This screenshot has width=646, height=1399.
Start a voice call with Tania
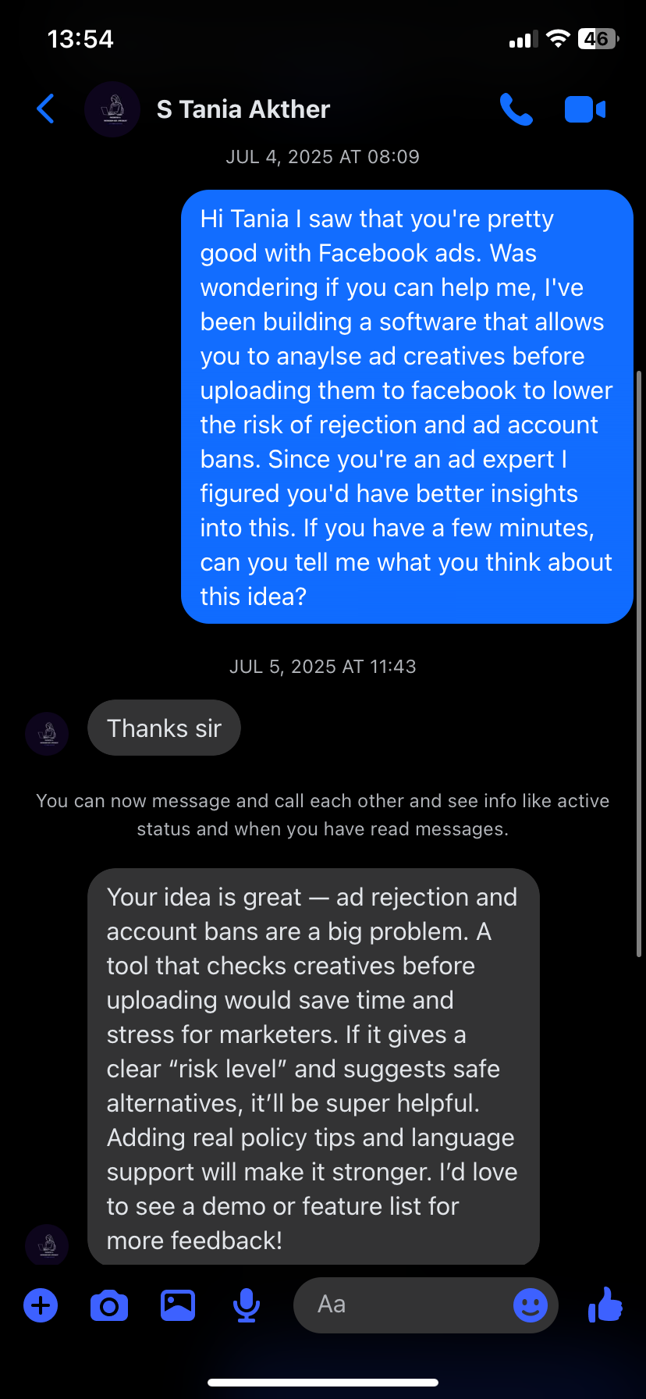[516, 109]
